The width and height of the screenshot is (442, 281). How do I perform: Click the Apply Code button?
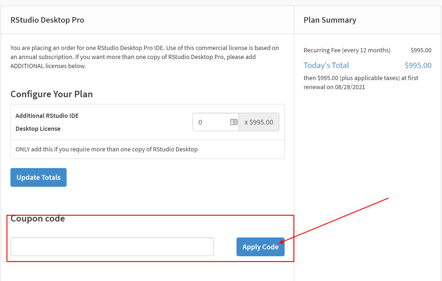point(260,247)
